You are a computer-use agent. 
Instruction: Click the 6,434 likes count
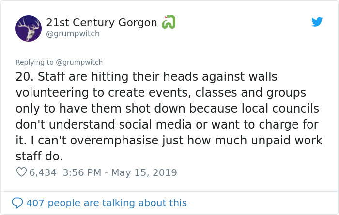click(x=43, y=172)
